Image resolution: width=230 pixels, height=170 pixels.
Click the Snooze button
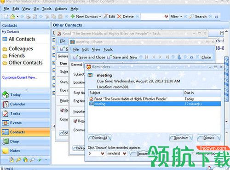tap(141, 153)
